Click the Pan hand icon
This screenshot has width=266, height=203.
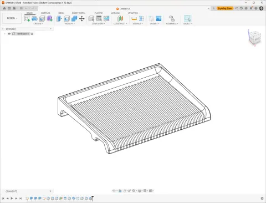[125, 191]
